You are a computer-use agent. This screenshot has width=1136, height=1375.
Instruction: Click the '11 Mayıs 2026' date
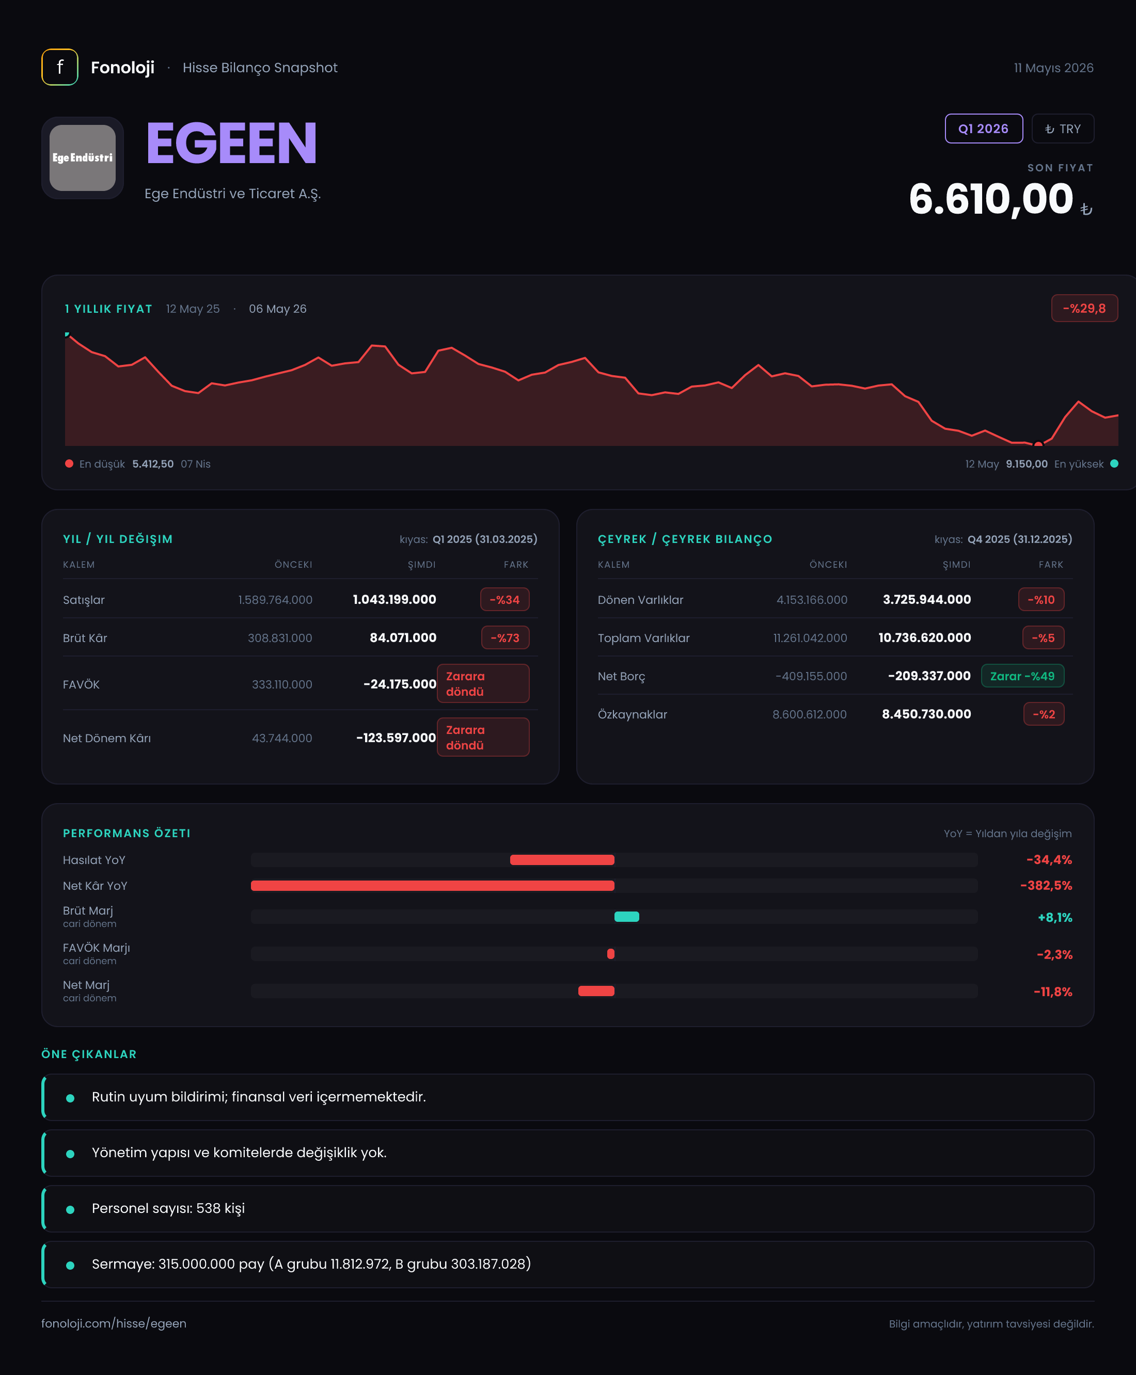[1053, 68]
